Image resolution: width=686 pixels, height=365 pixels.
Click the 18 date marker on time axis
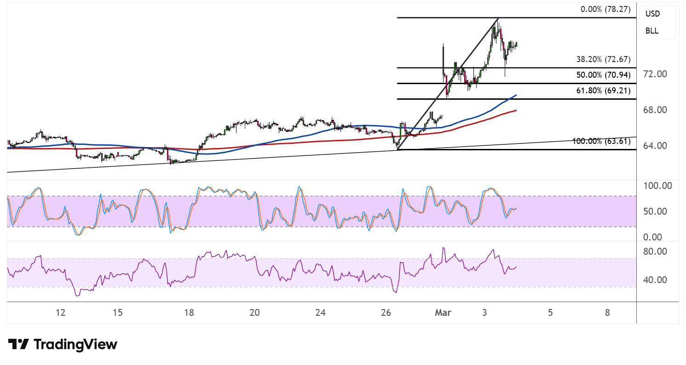click(x=189, y=313)
